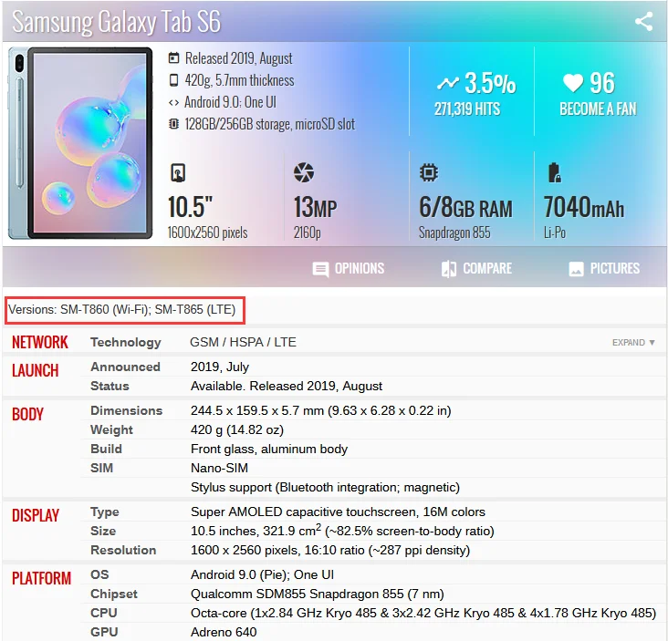The height and width of the screenshot is (641, 668).
Task: Click the 271,319 HITS counter
Action: 467,109
